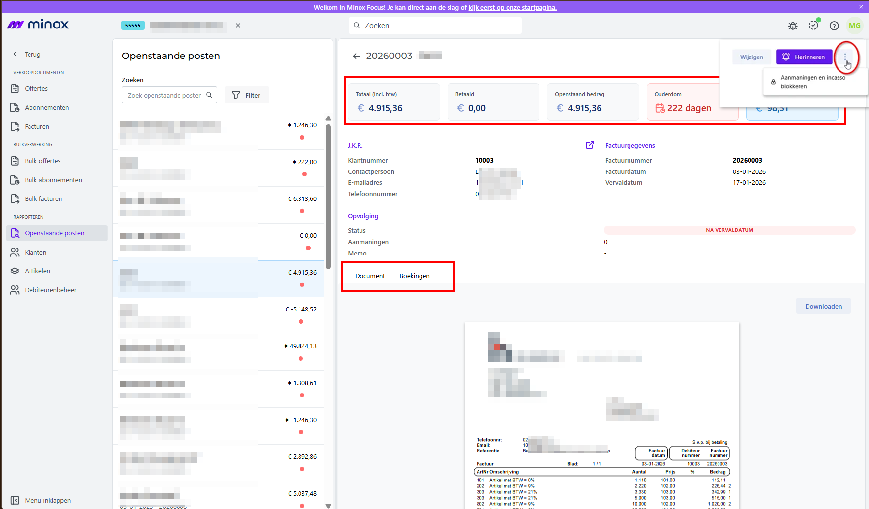Go back from invoice 20260003
Viewport: 869px width, 509px height.
(356, 57)
